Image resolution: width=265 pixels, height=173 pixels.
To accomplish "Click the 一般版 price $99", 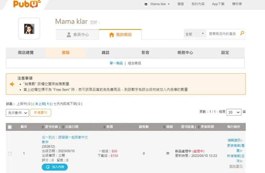I will point(115,151).
